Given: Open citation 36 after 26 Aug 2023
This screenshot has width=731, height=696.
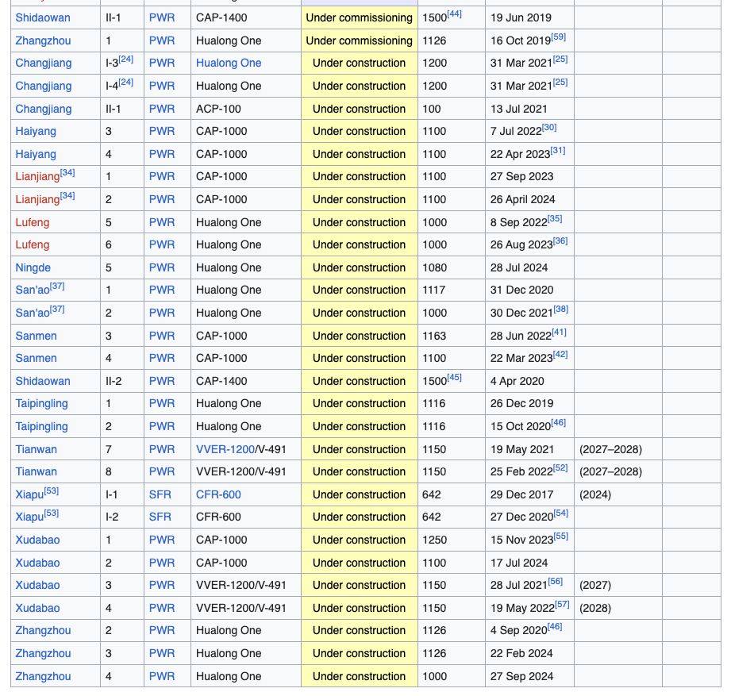Looking at the screenshot, I should point(560,241).
